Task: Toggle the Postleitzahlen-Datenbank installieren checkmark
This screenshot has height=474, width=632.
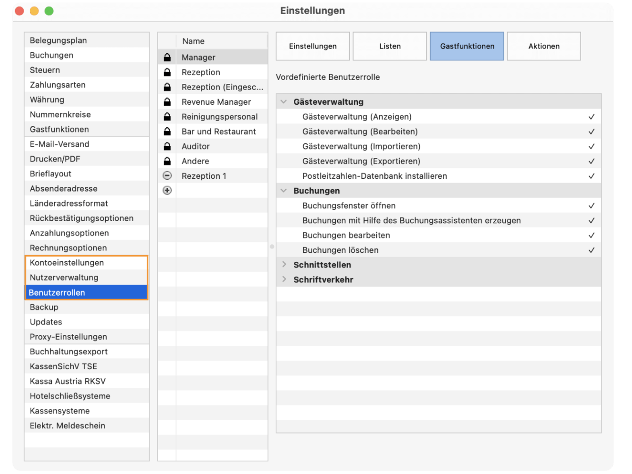Action: click(591, 176)
